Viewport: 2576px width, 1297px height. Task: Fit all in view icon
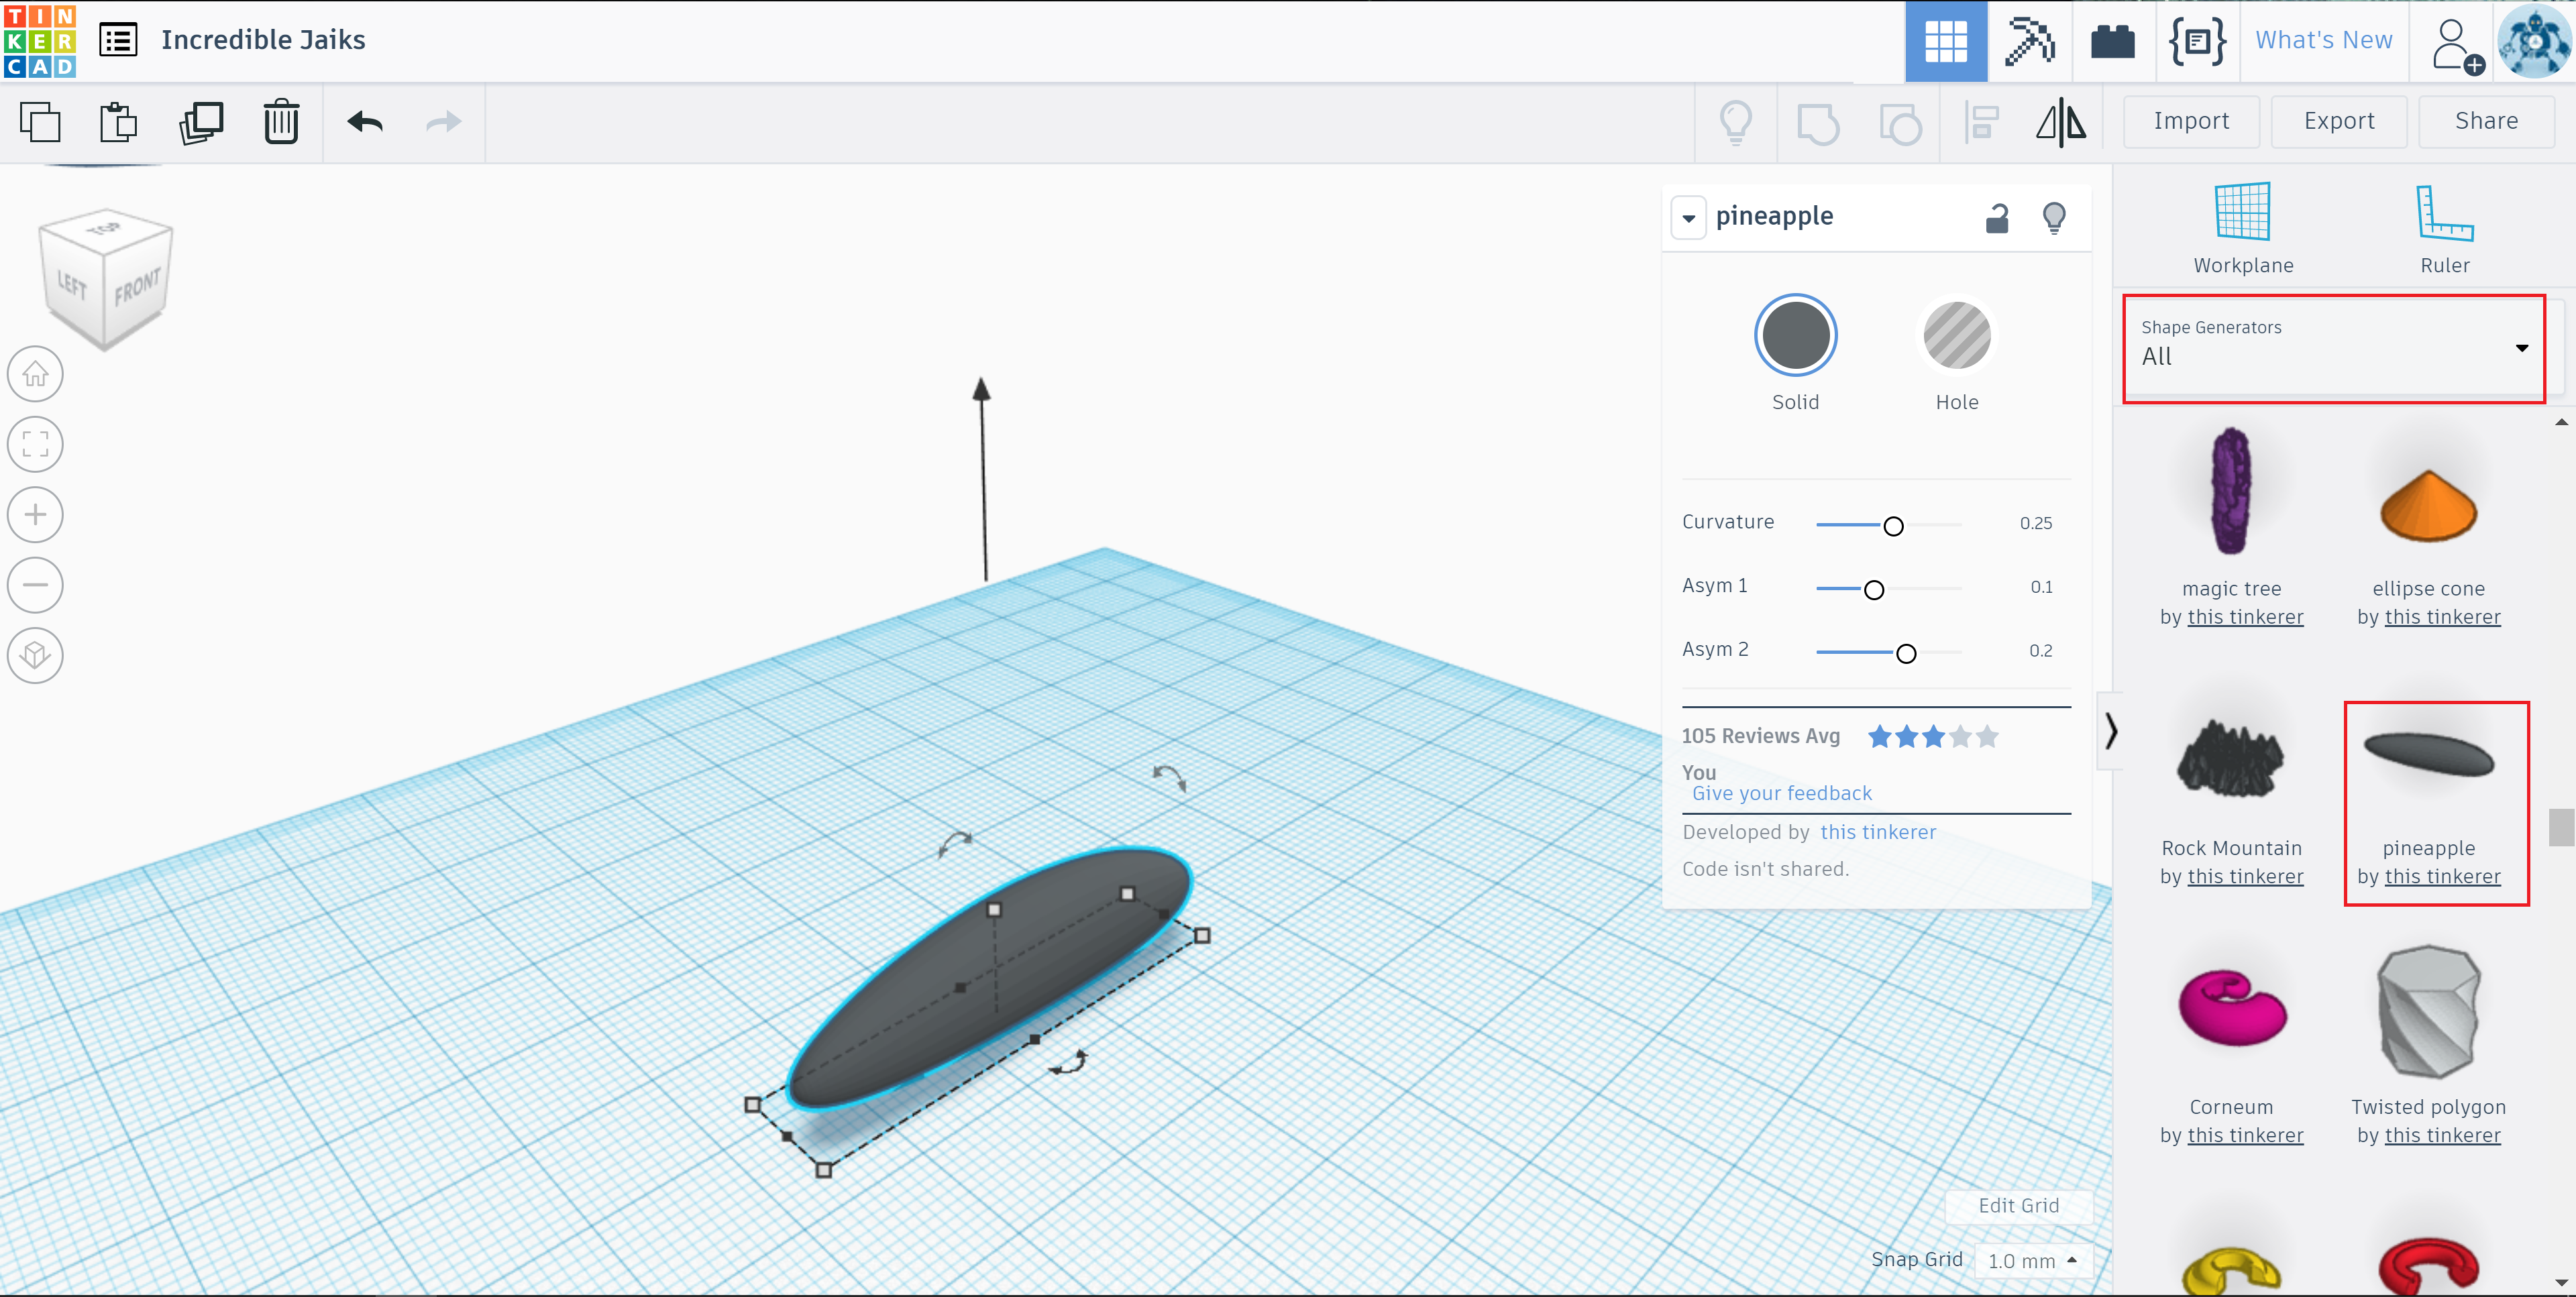point(35,444)
